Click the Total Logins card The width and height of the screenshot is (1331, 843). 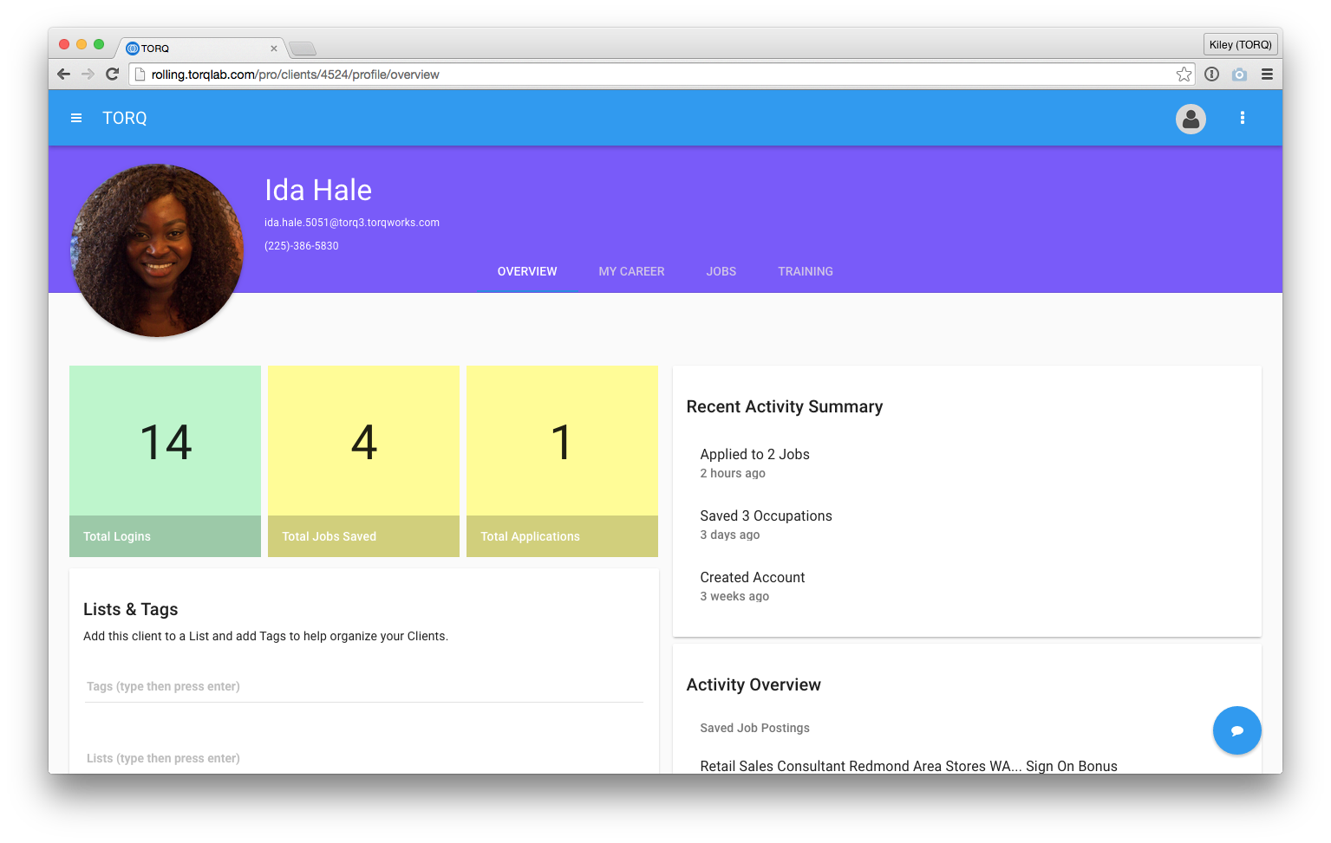coord(165,461)
